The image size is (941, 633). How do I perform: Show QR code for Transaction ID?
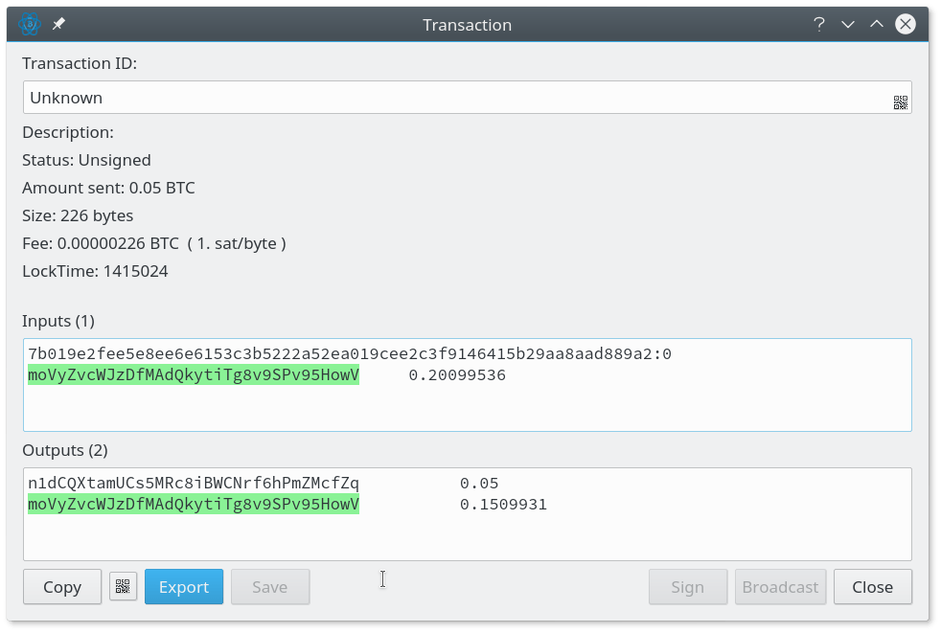click(900, 102)
